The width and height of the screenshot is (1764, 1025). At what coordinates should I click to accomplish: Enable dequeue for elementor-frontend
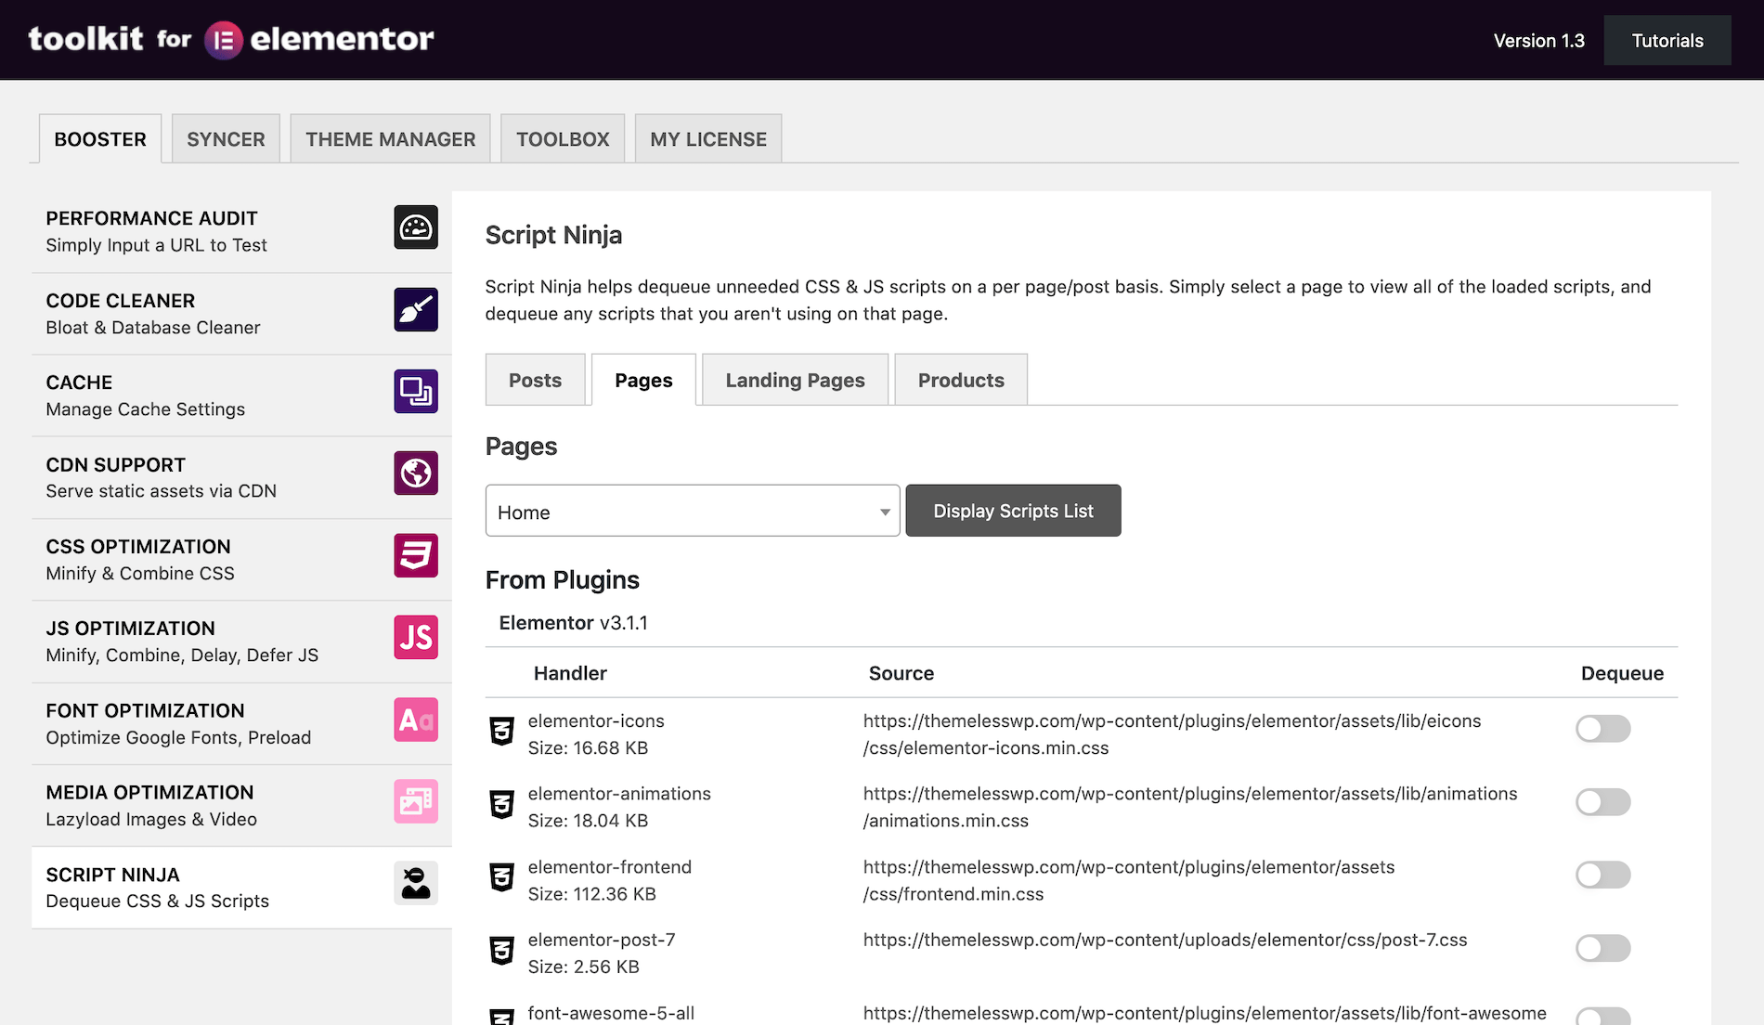pyautogui.click(x=1603, y=875)
